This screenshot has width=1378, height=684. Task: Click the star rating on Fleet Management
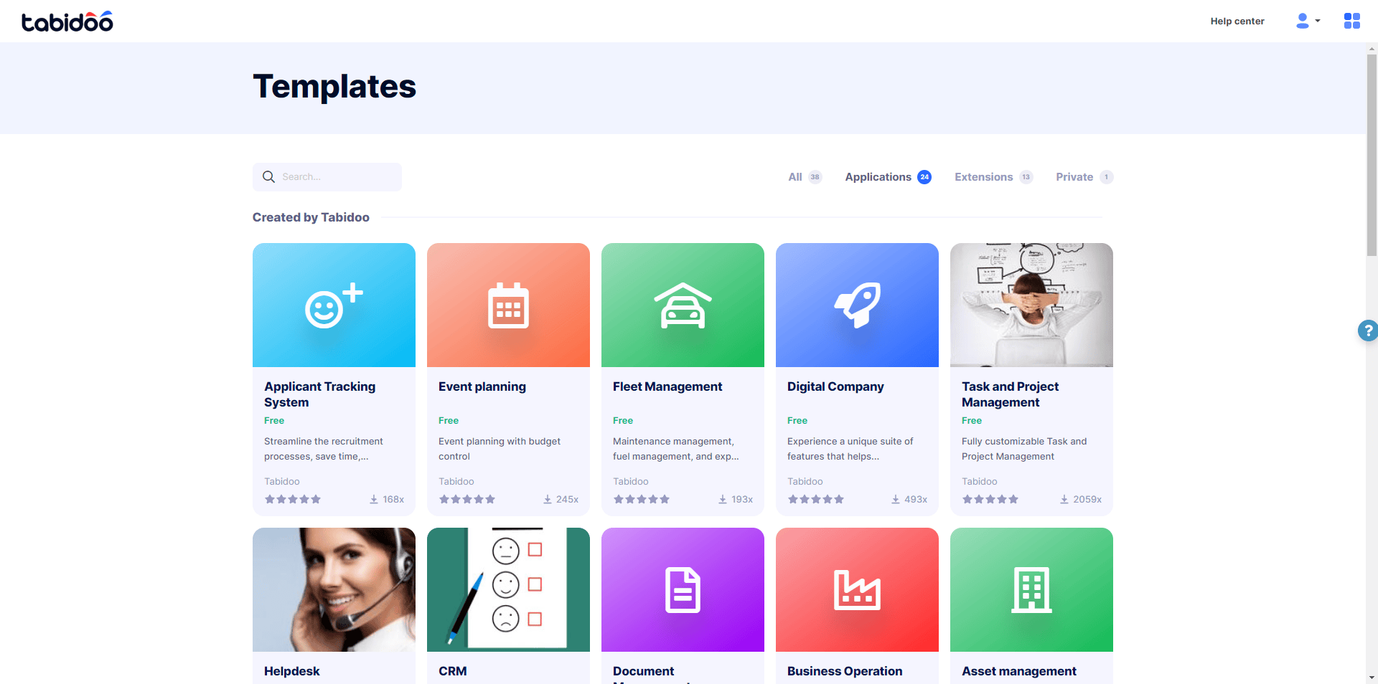pyautogui.click(x=642, y=499)
